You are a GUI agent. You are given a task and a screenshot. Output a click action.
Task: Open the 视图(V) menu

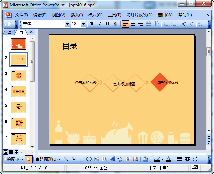click(58, 15)
